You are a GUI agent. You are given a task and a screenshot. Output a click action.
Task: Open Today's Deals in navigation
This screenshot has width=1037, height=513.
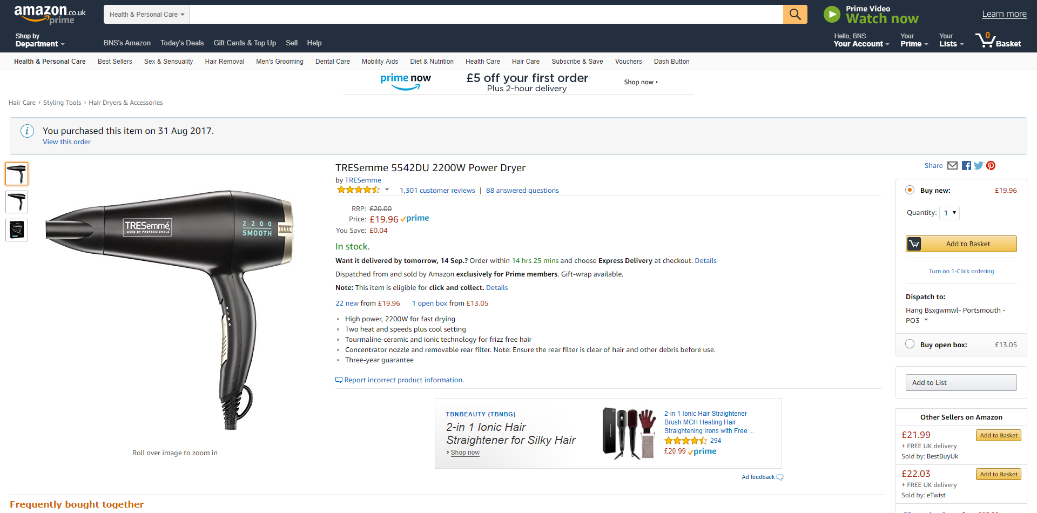tap(182, 43)
